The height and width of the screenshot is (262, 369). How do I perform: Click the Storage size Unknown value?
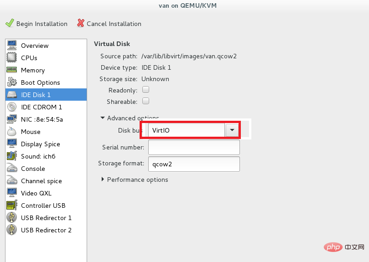click(x=155, y=79)
